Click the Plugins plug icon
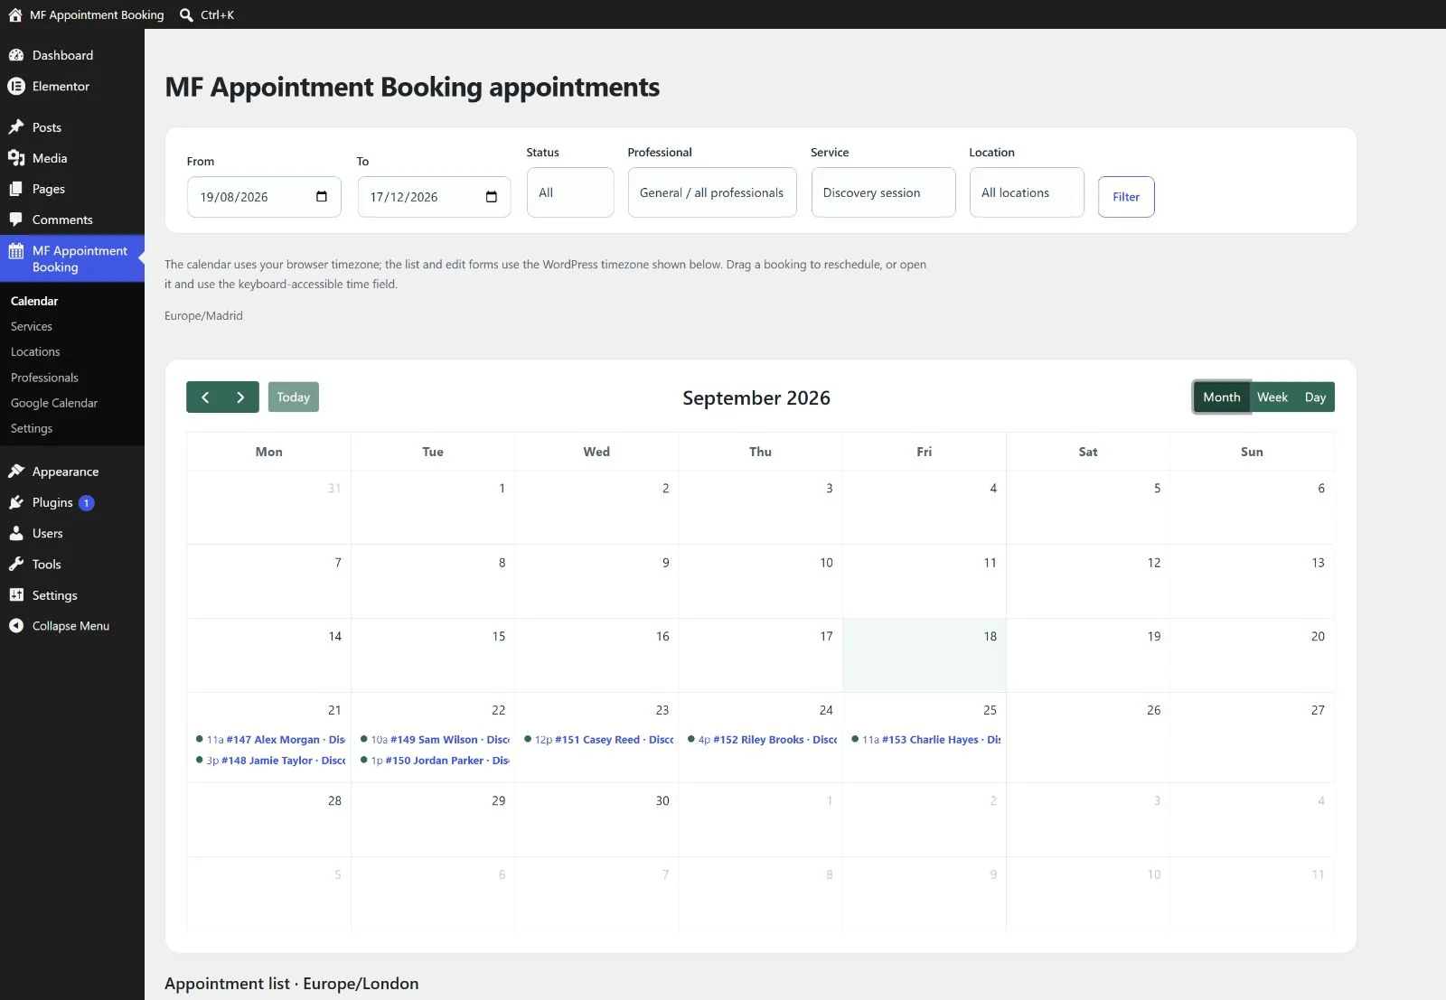 point(16,502)
